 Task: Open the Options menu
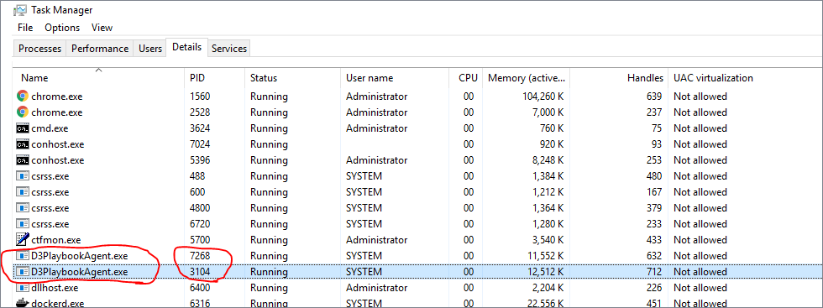(x=62, y=28)
